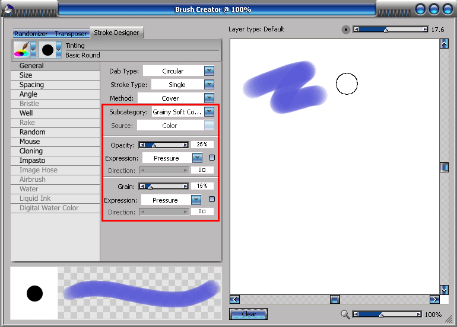Viewport: 457px width, 327px height.
Task: Click the 100% zoom value
Action: [x=433, y=315]
